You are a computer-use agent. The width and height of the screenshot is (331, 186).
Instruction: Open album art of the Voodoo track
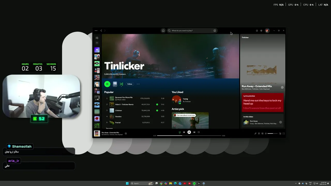tap(112, 117)
